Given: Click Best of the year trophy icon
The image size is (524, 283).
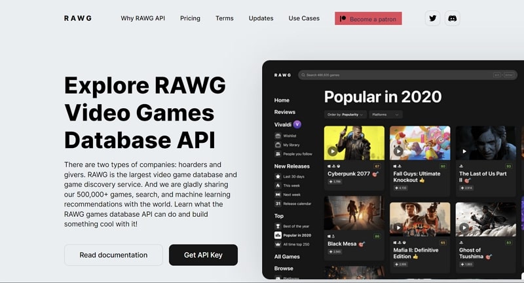Looking at the screenshot, I should (x=278, y=226).
